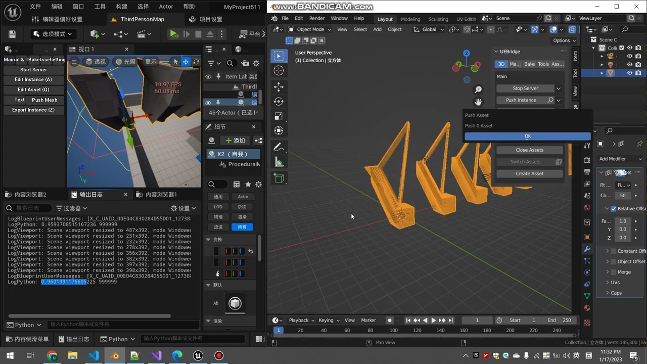Screen dimensions: 647x364
Task: Open Chrome from the Windows taskbar
Action: [x=52, y=355]
